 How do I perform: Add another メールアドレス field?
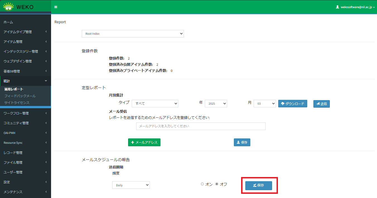(144, 142)
